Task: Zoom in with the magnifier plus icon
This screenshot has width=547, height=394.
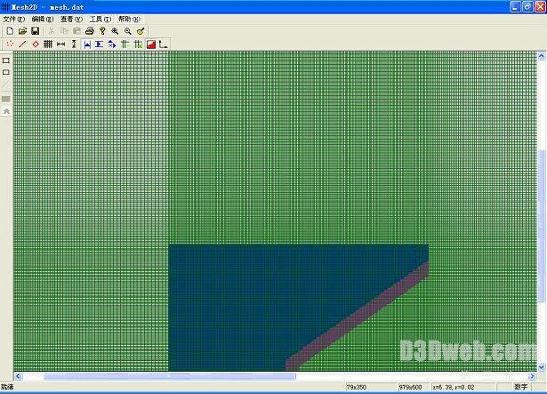Action: pos(115,31)
